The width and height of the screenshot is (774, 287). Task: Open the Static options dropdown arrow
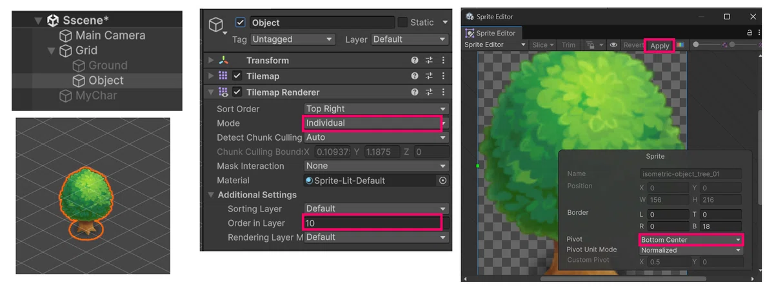coord(444,23)
